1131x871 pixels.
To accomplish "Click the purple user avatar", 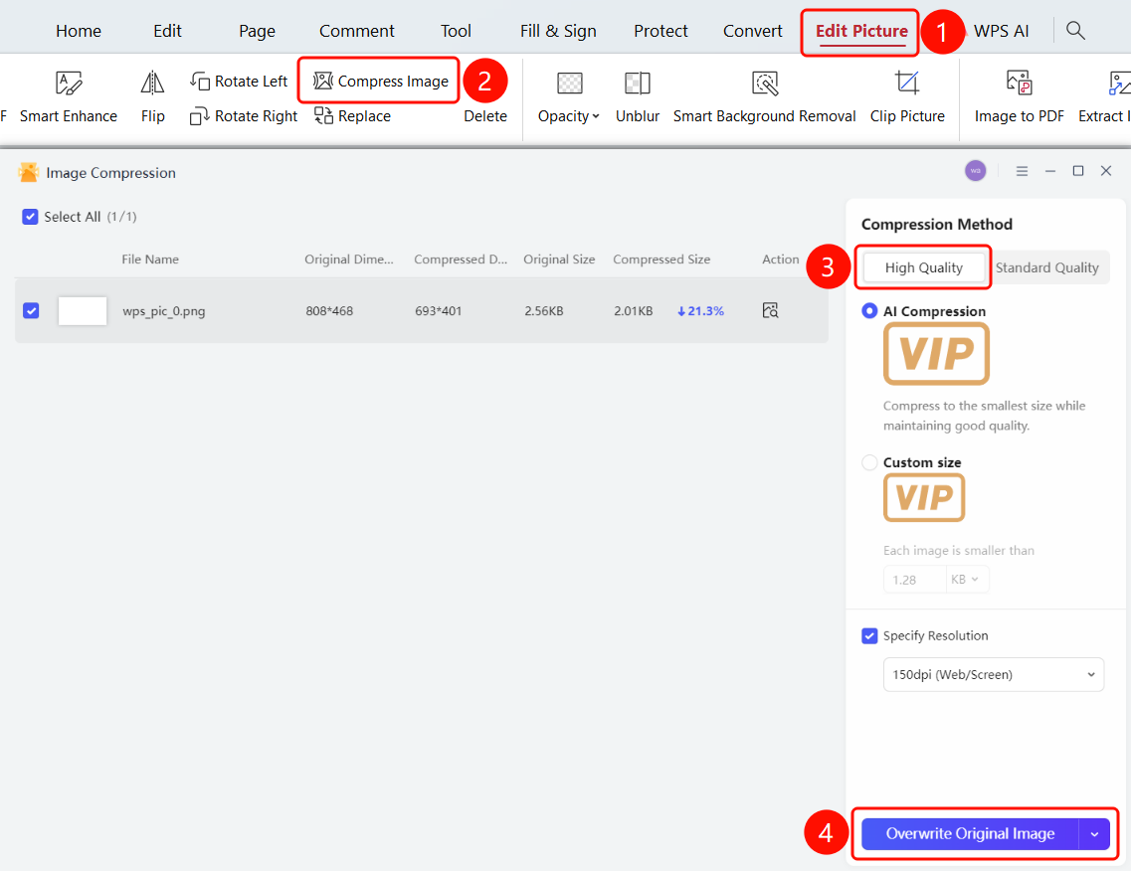I will [x=975, y=171].
